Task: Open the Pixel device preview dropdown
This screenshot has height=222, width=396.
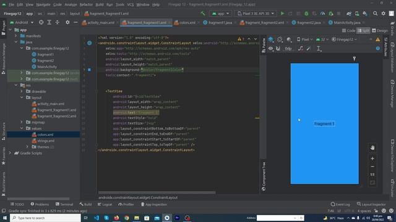Action: click(305, 39)
